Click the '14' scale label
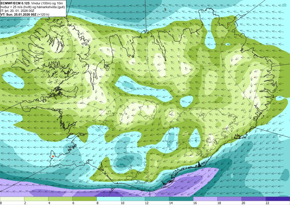This screenshot has height=205, width=290. click(x=171, y=203)
